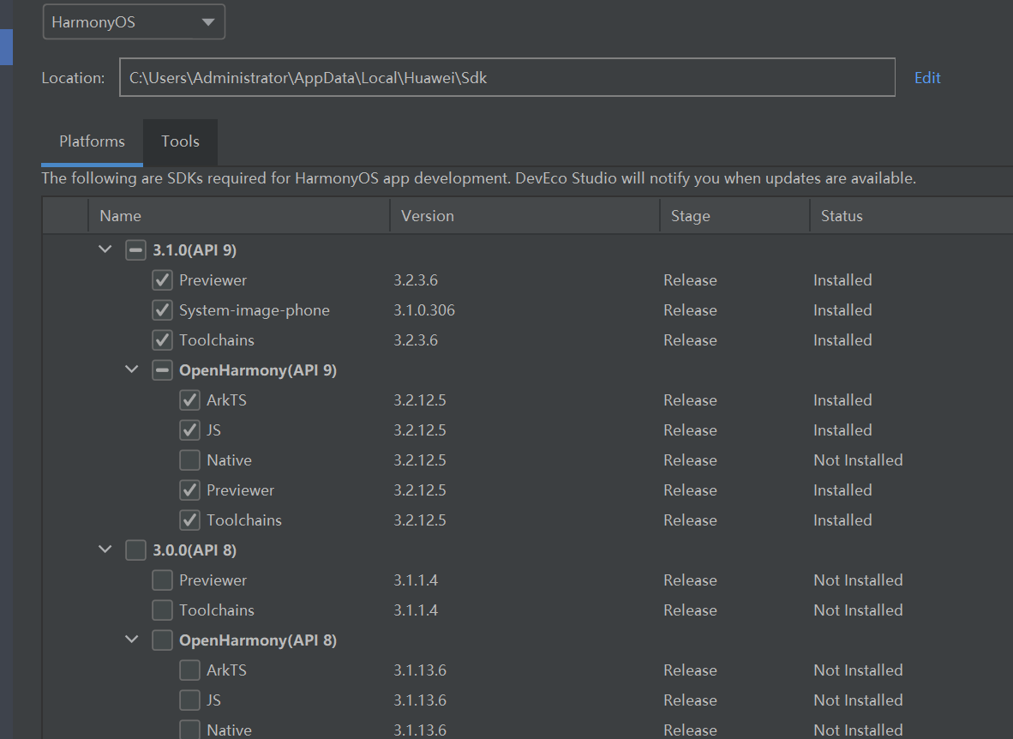This screenshot has width=1013, height=739.
Task: Check the JS 3.1.13.6 checkbox
Action: pyautogui.click(x=189, y=700)
